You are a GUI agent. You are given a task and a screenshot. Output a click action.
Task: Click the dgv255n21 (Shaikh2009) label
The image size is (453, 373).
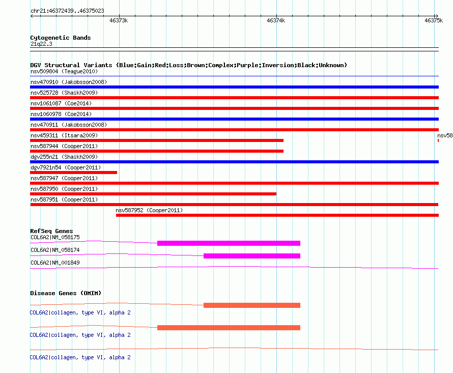(x=64, y=157)
